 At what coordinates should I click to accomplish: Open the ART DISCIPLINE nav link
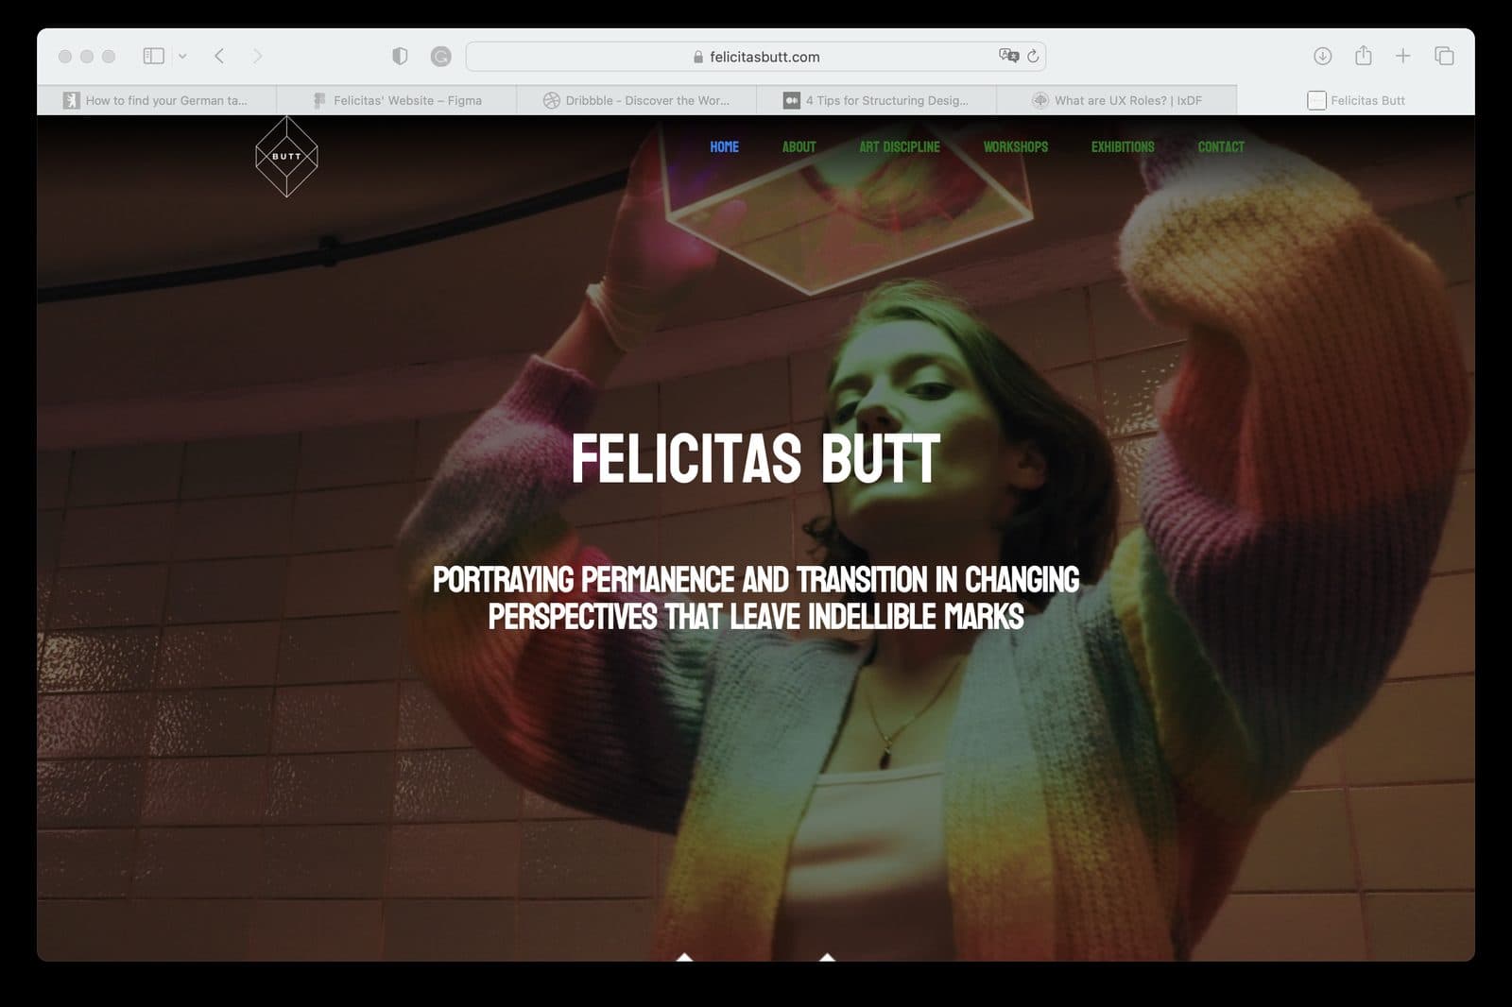[900, 146]
